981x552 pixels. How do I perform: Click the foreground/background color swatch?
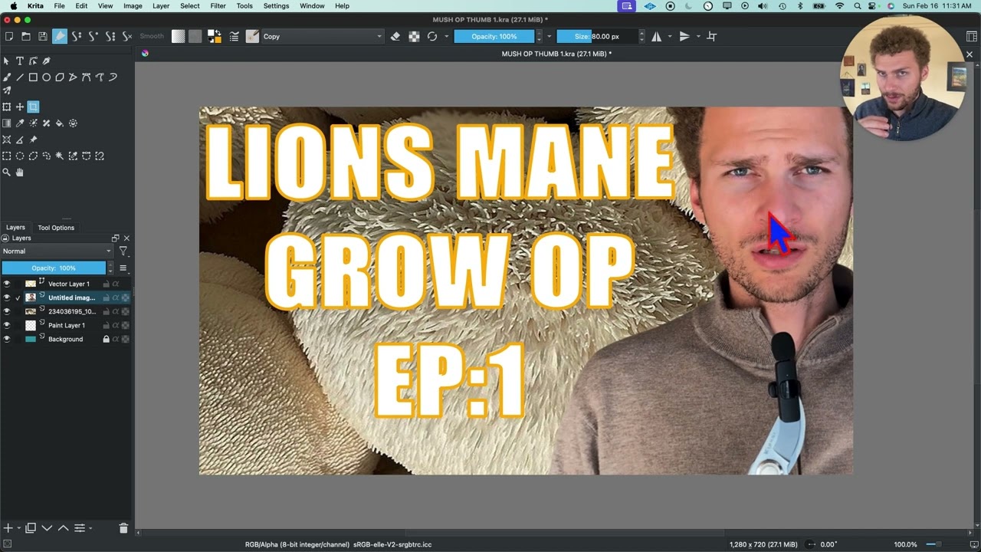tap(214, 36)
